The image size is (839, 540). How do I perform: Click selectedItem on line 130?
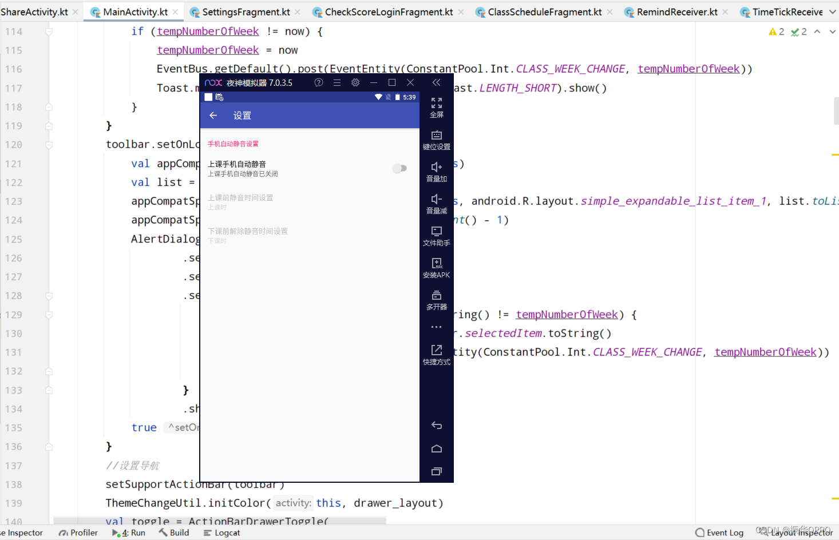click(x=503, y=333)
